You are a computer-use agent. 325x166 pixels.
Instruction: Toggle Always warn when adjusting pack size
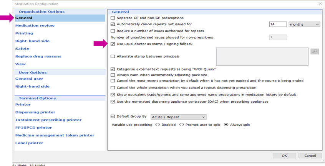113,75
